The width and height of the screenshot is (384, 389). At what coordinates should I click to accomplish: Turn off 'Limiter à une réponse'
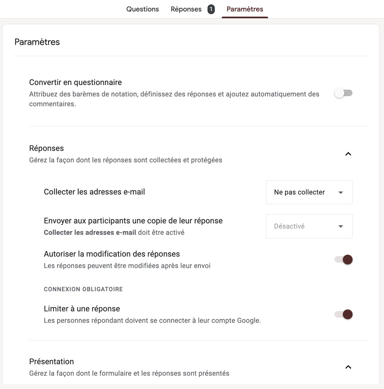click(343, 314)
